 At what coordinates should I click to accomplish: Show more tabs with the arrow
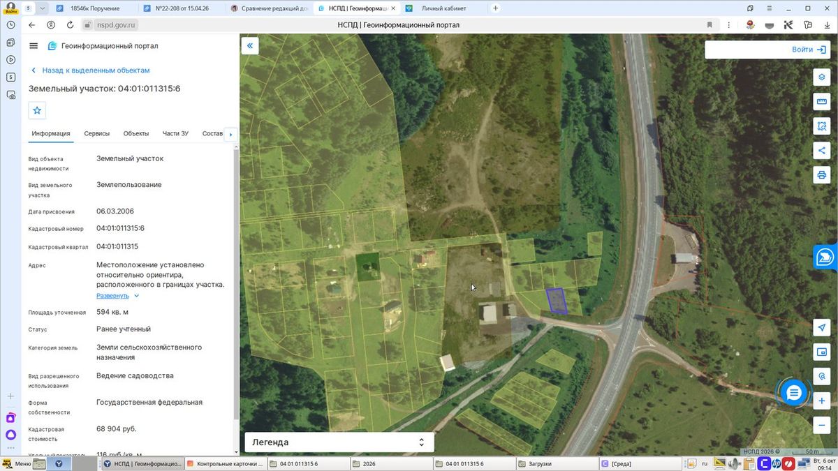230,134
